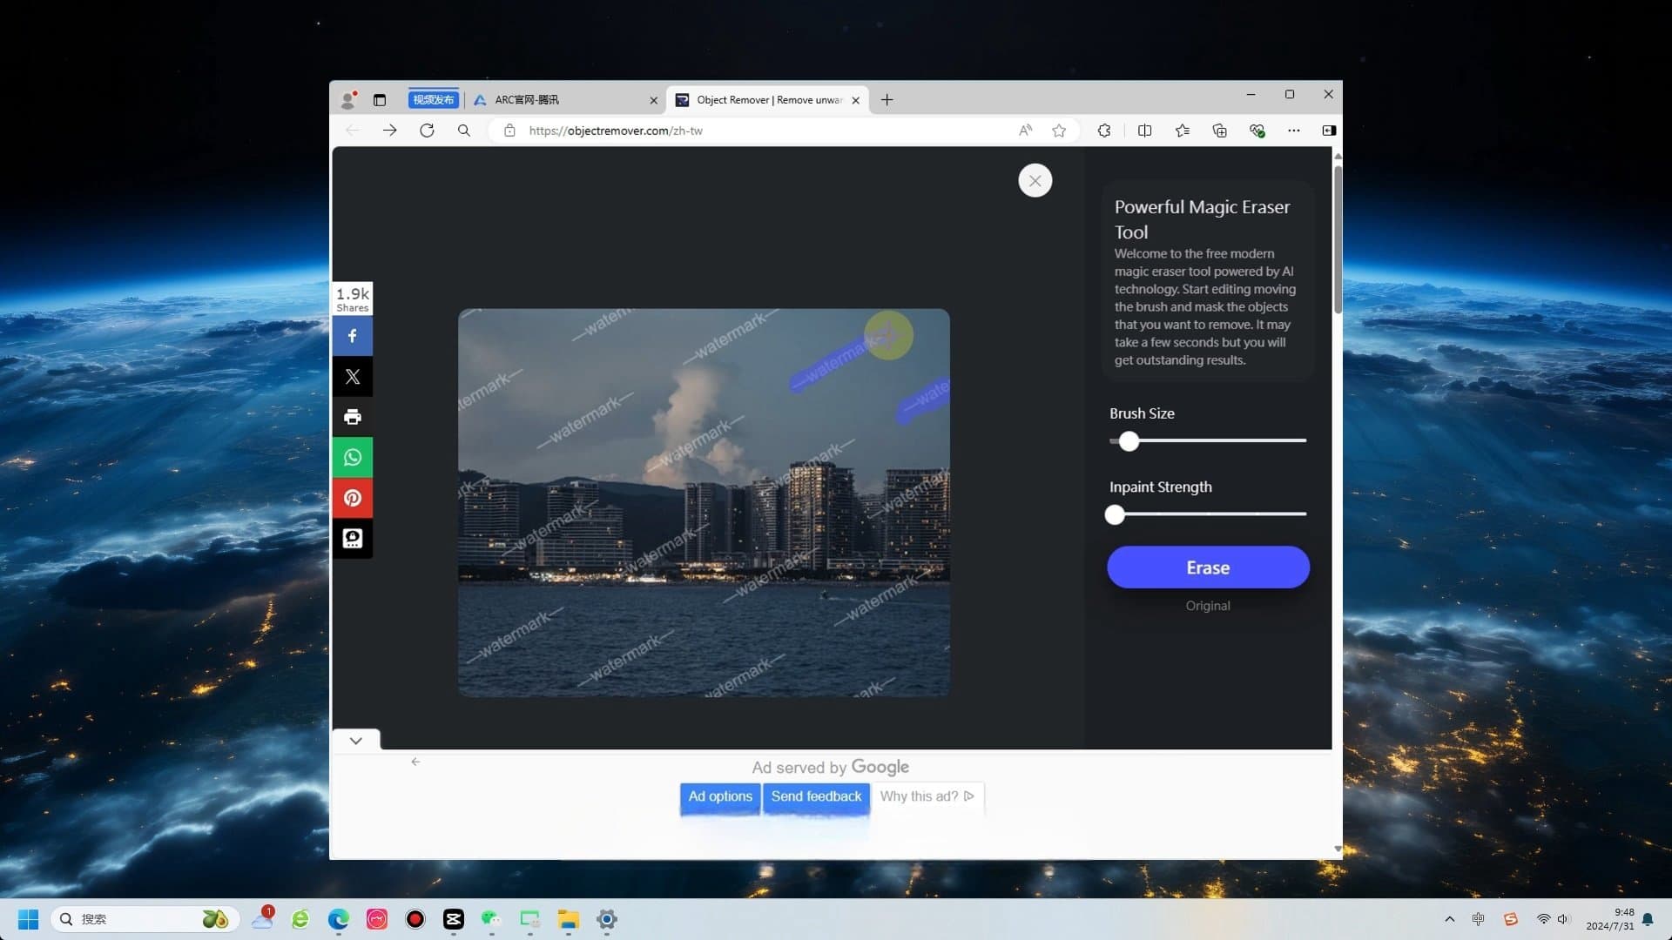Image resolution: width=1672 pixels, height=940 pixels.
Task: Click the black chat share icon below Pinterest
Action: 352,539
